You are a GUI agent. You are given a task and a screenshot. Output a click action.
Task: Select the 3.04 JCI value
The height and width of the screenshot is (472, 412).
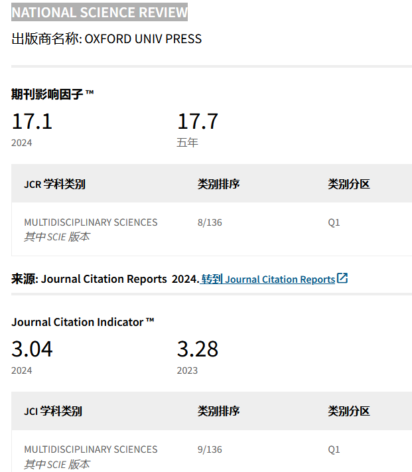coord(32,349)
